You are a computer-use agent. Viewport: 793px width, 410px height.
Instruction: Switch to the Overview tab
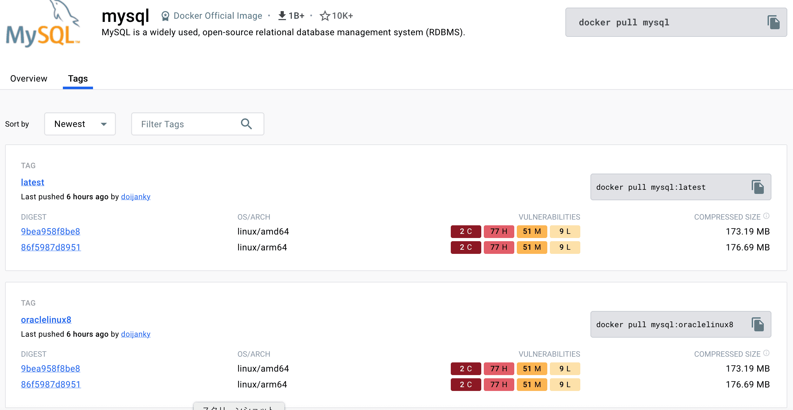click(x=29, y=79)
